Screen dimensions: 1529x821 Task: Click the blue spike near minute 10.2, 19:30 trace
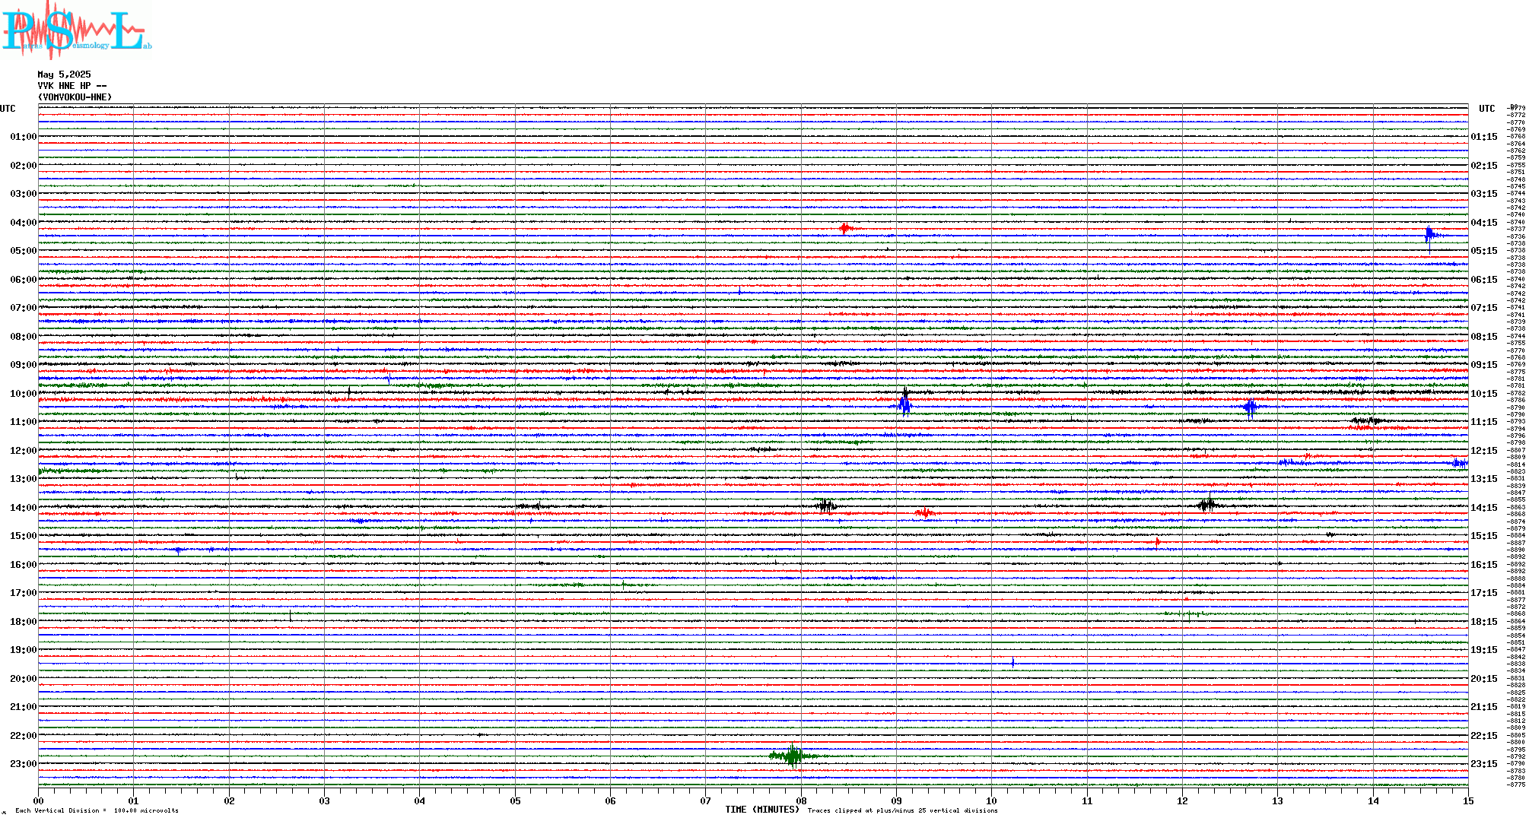click(1013, 663)
